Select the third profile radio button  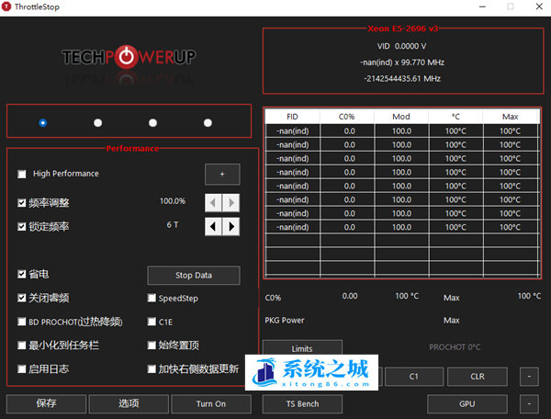tap(152, 123)
